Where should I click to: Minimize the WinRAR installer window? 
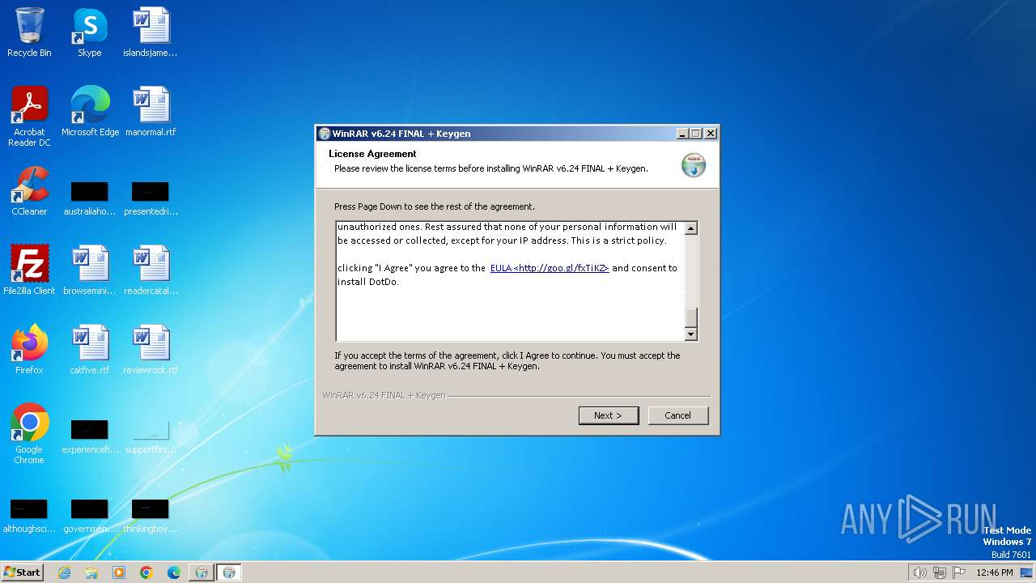[682, 134]
